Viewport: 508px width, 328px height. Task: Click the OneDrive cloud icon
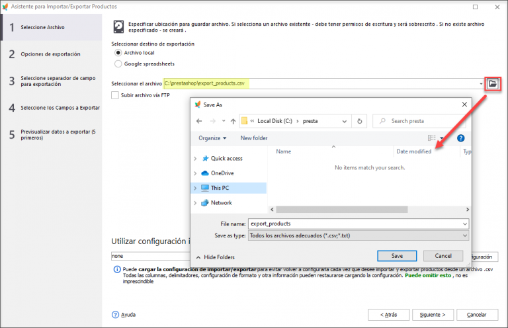click(x=205, y=173)
